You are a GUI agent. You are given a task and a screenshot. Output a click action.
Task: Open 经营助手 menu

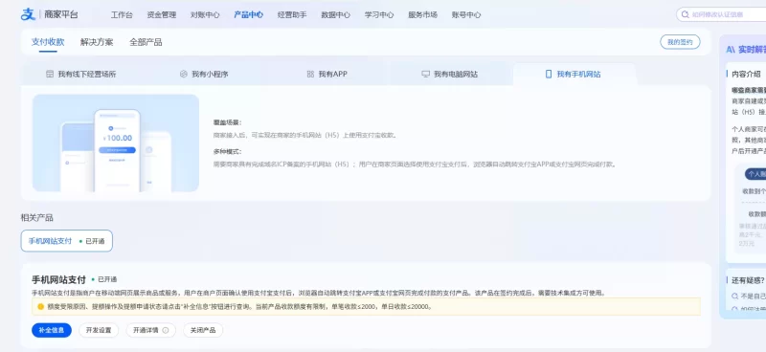(292, 14)
